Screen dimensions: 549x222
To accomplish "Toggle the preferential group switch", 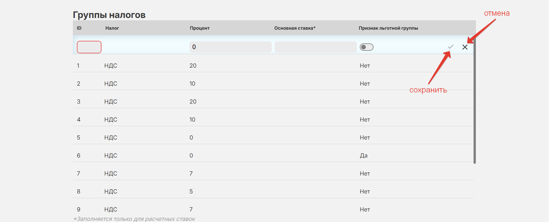I will pyautogui.click(x=367, y=47).
